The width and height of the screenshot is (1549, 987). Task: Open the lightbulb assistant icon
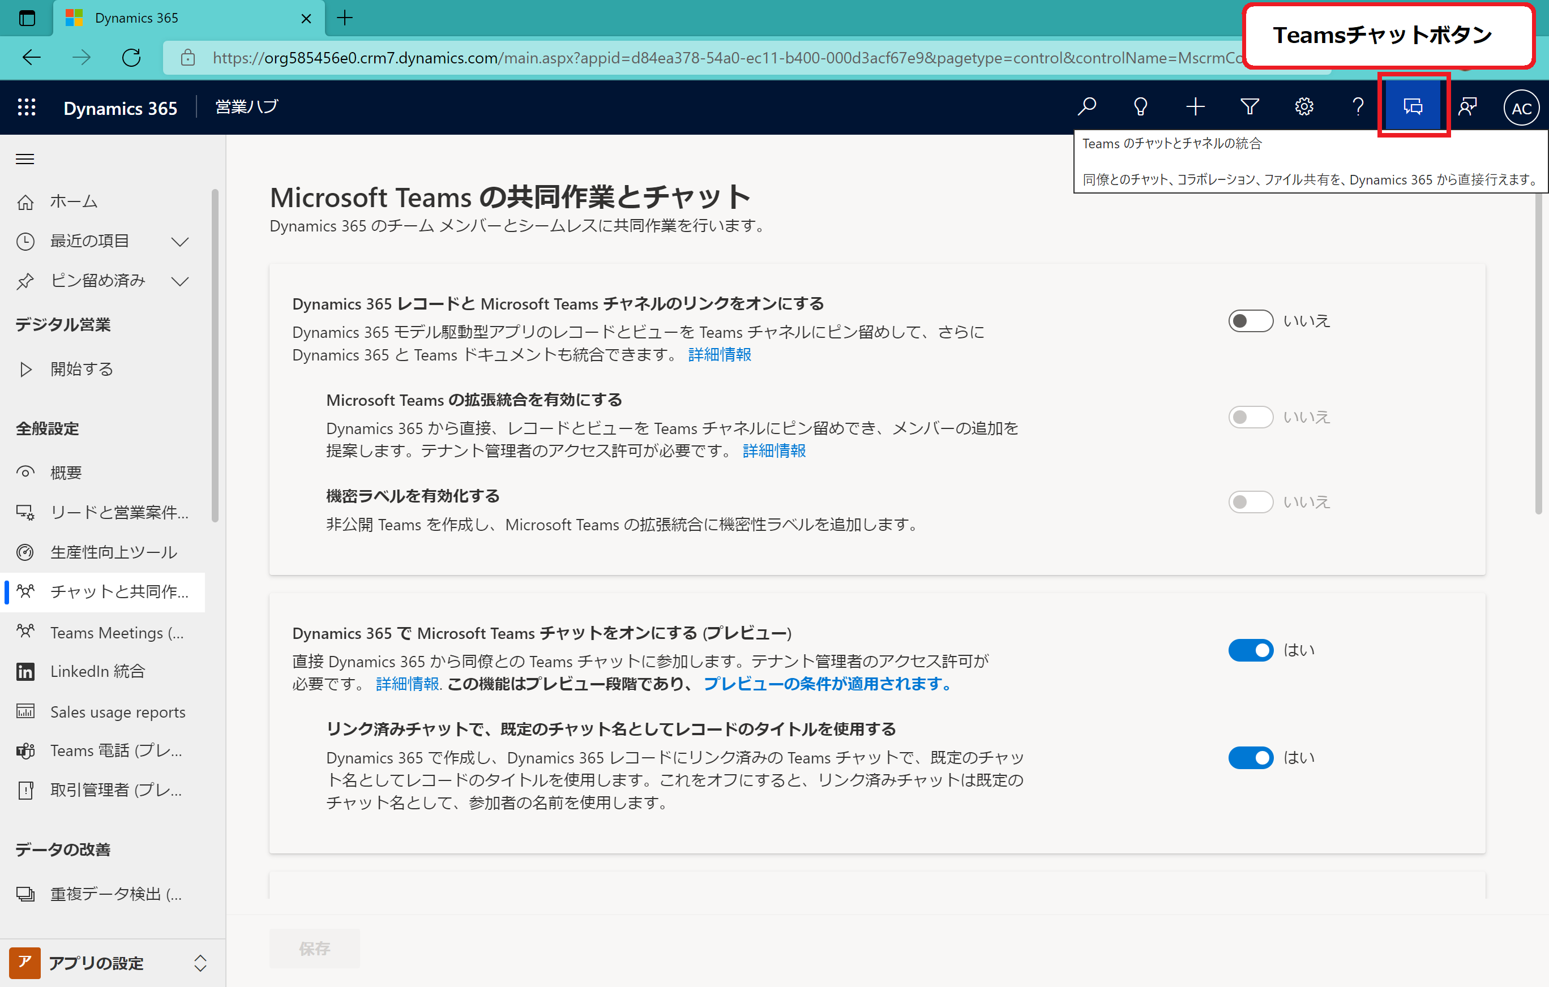[1141, 107]
